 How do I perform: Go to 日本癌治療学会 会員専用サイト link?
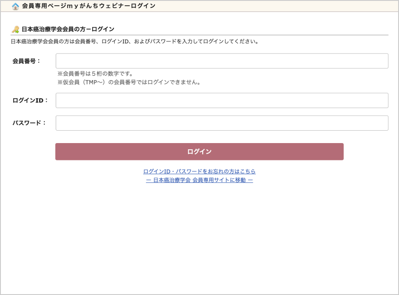tap(199, 180)
